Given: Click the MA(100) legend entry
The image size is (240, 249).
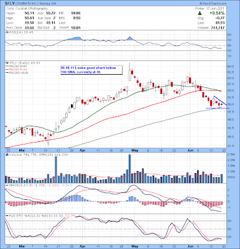Looking at the screenshot, I should click(x=17, y=73).
